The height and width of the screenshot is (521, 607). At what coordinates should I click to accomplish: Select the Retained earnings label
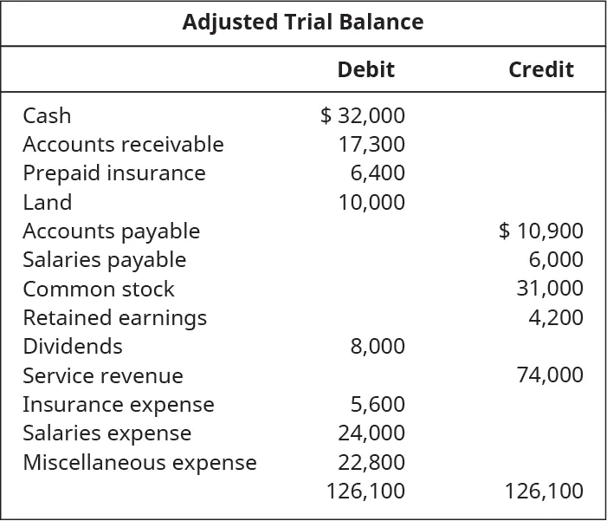coord(114,317)
